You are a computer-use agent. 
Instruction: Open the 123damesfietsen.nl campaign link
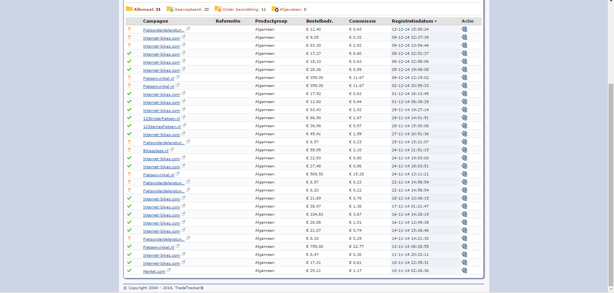tap(162, 126)
